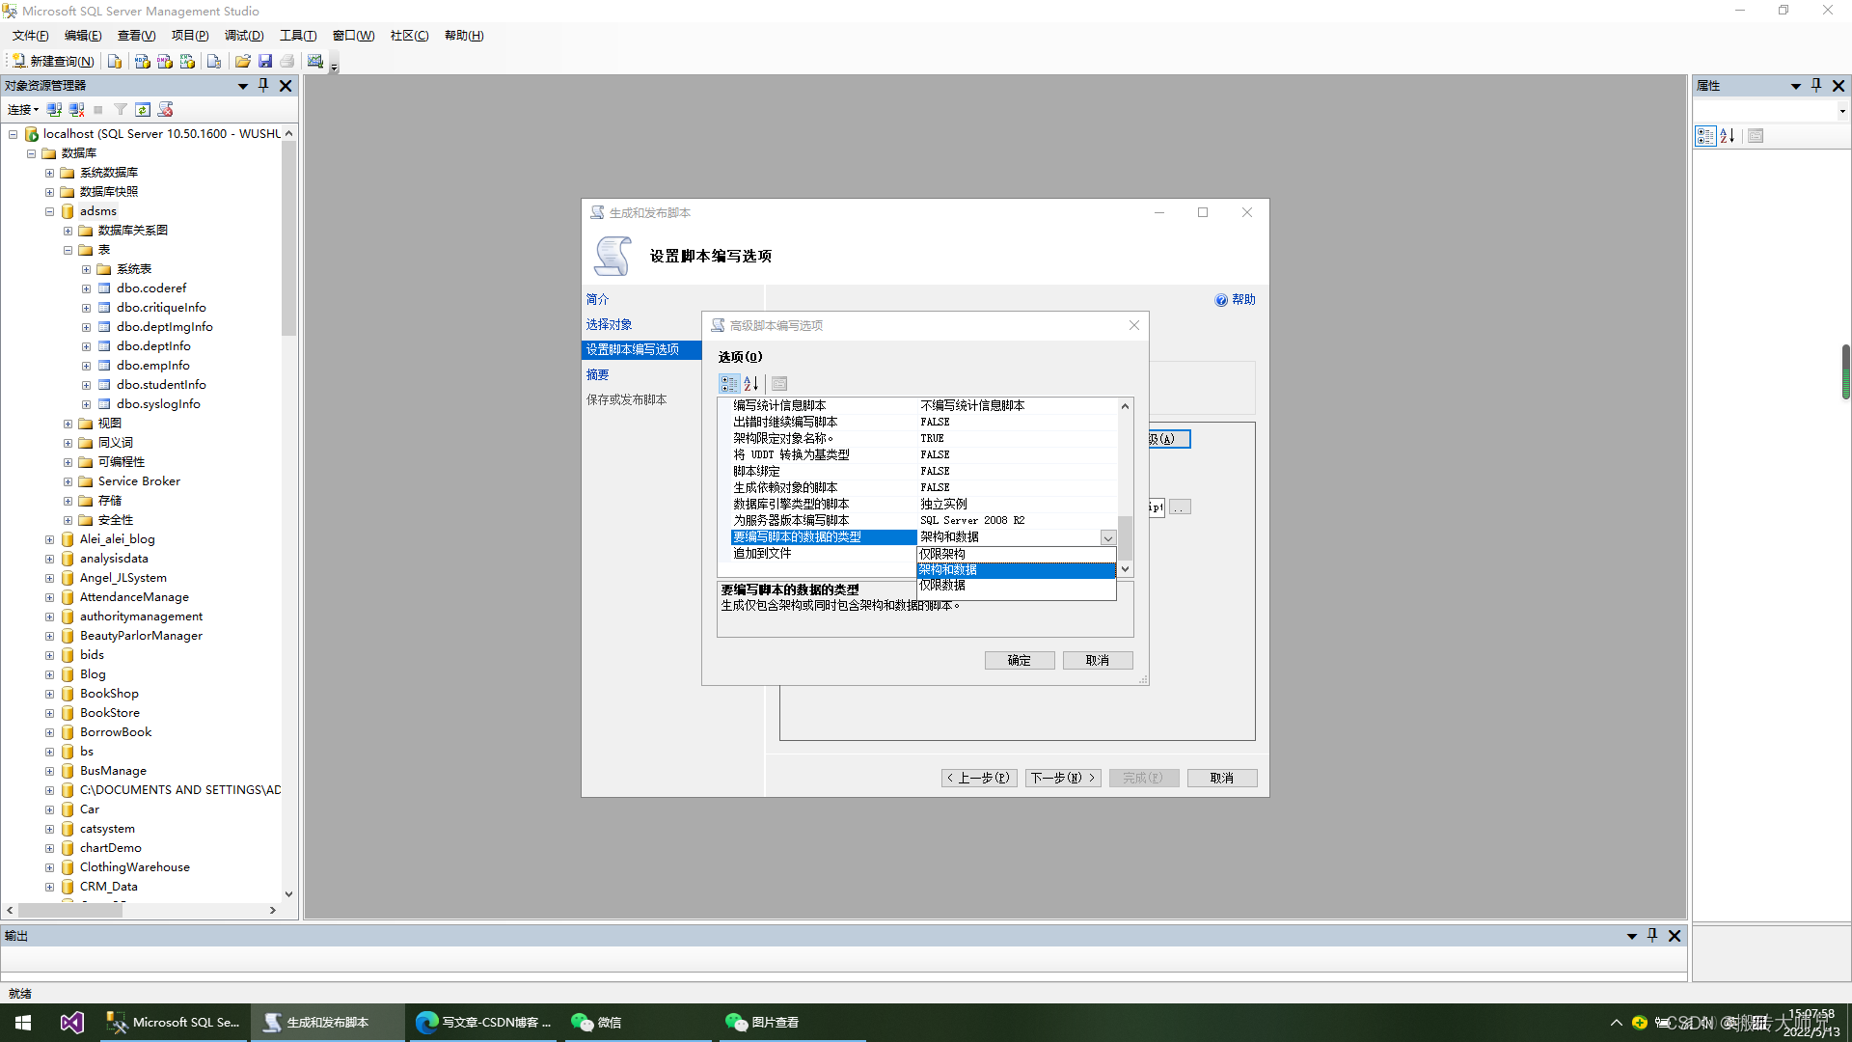The height and width of the screenshot is (1042, 1852).
Task: Click the 下一步(N) wizard button
Action: [x=1063, y=779]
